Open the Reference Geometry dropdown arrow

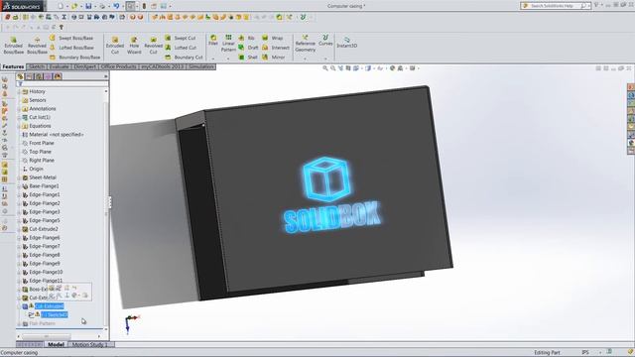305,59
